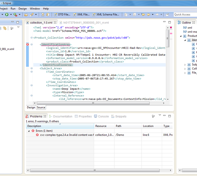The width and height of the screenshot is (197, 176).
Task: Open the left panel's view menu triangle
Action: point(18,27)
